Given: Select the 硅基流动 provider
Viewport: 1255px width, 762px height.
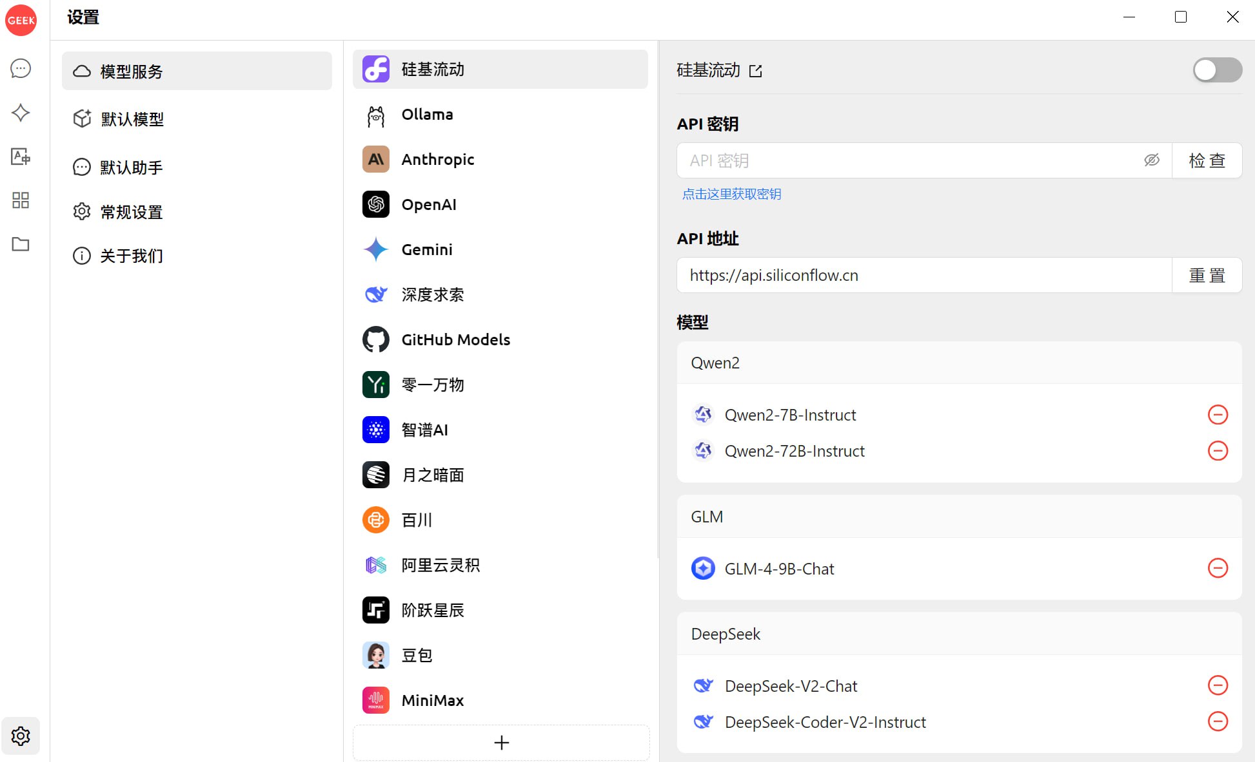Looking at the screenshot, I should (x=500, y=69).
